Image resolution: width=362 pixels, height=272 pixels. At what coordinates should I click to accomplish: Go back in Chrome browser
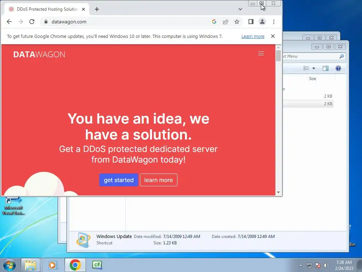tap(9, 22)
